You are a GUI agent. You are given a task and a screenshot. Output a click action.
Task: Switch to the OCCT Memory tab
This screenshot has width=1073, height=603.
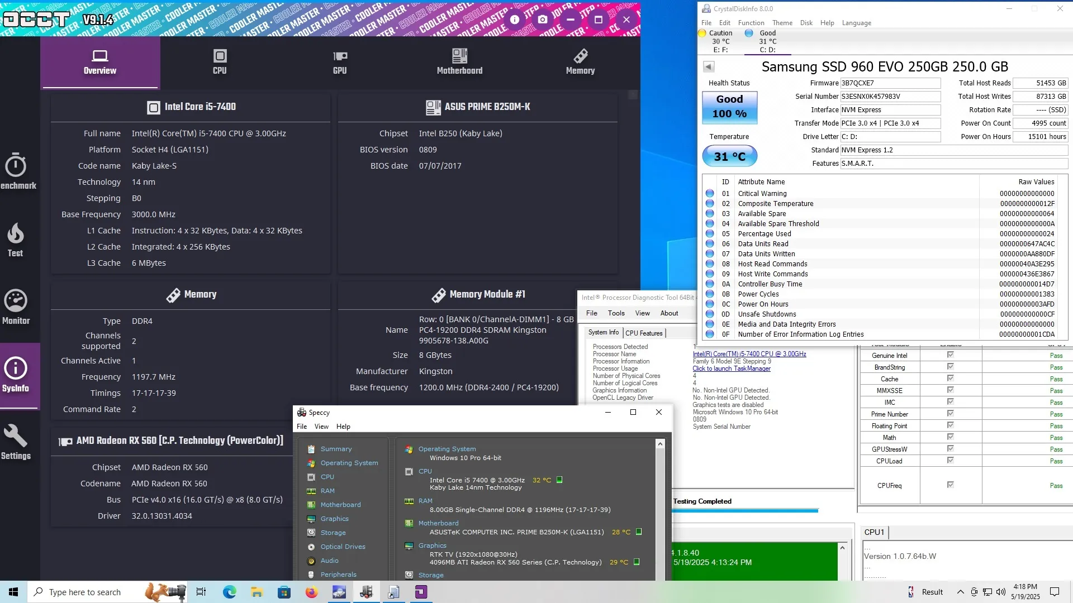click(580, 62)
